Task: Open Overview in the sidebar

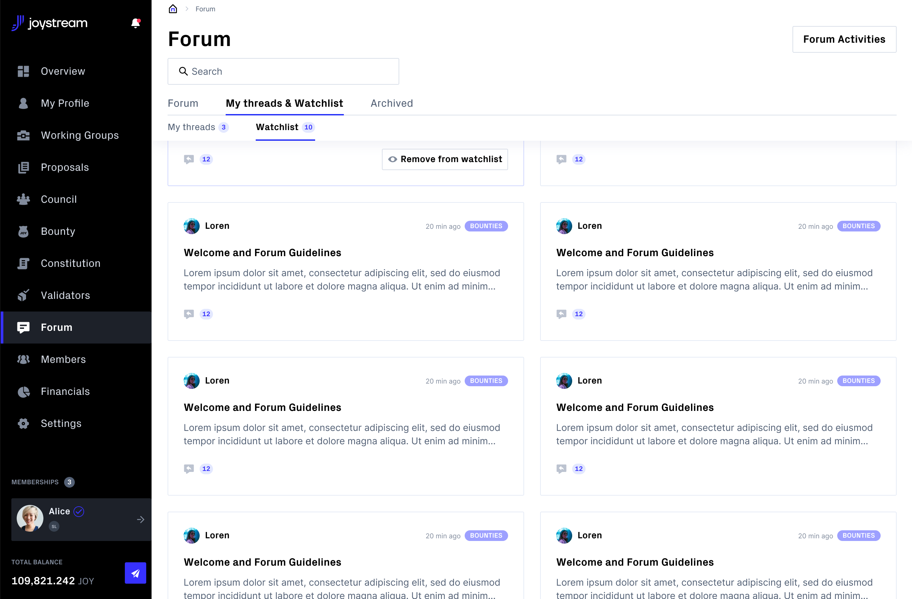Action: [x=76, y=71]
